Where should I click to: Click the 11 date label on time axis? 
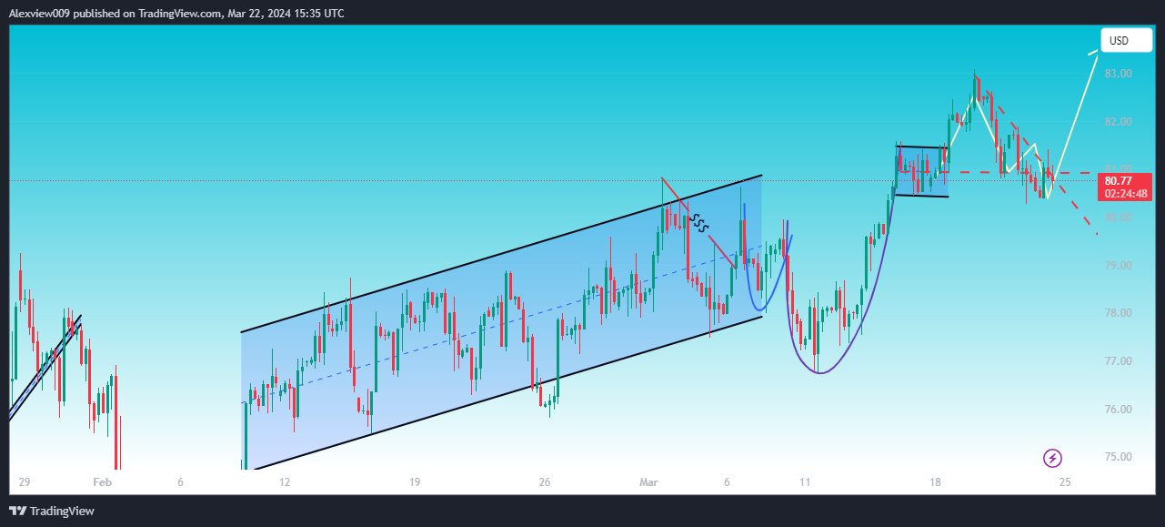[805, 481]
